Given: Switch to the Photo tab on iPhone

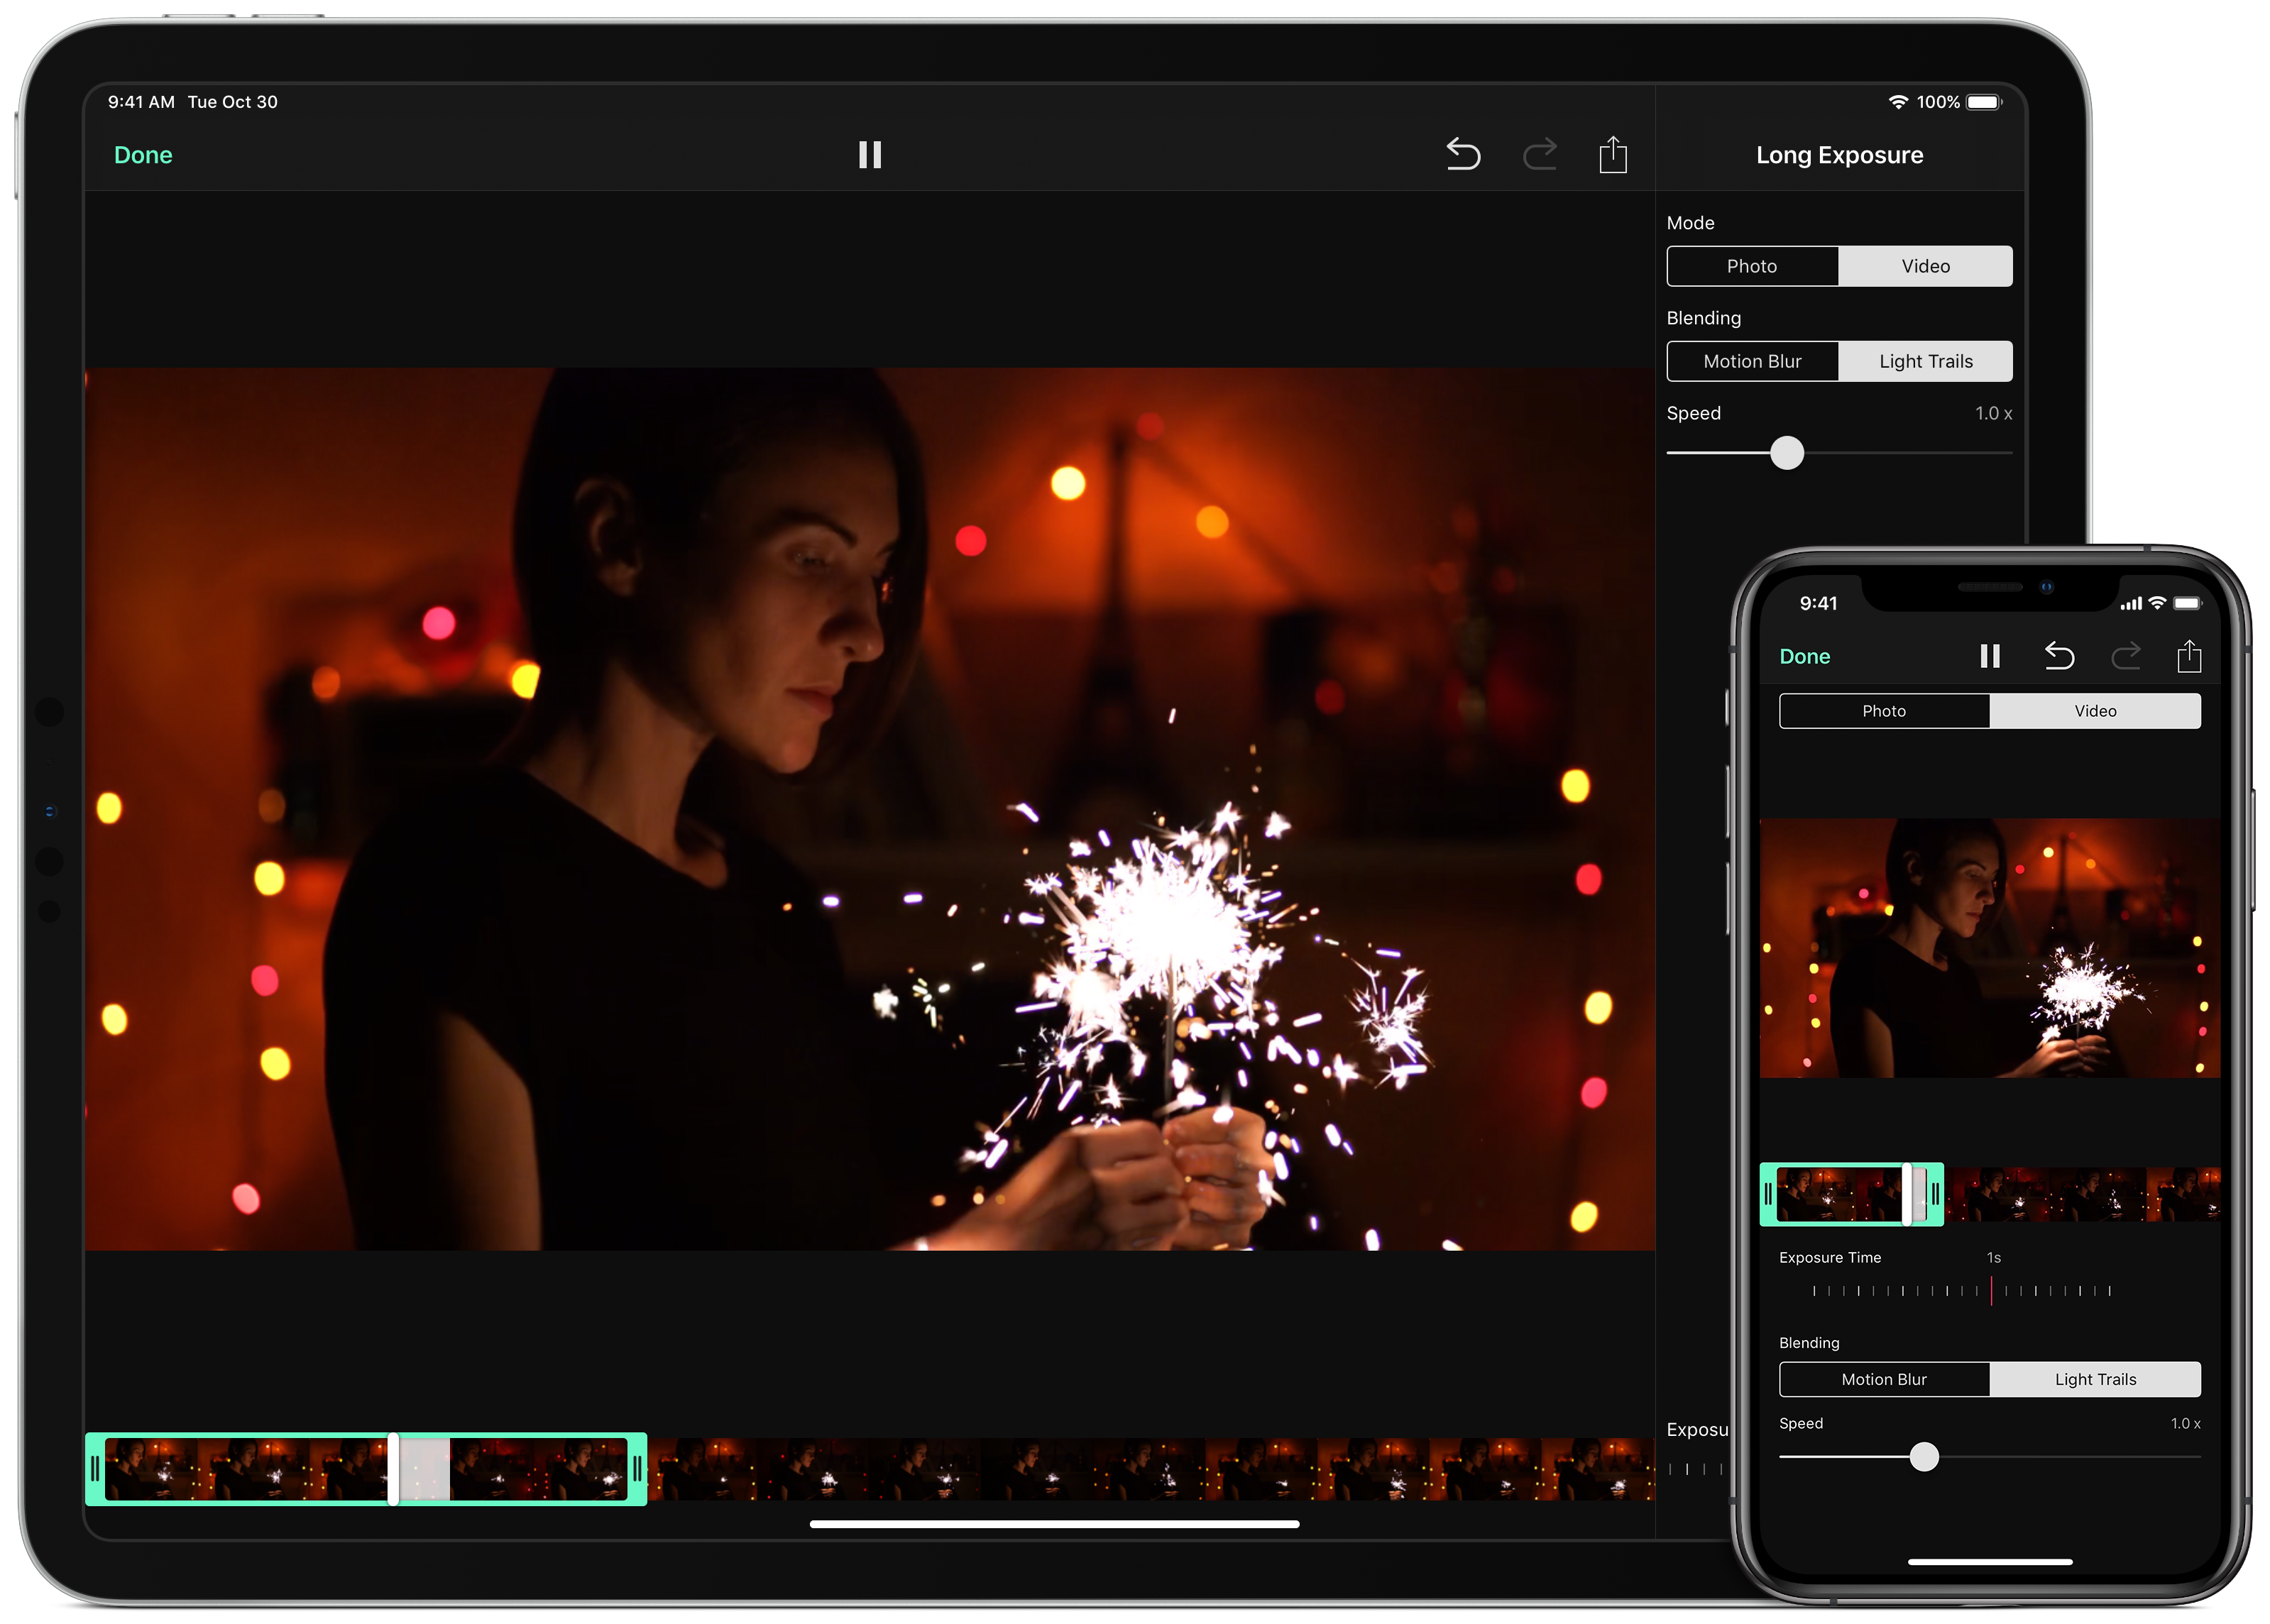Looking at the screenshot, I should [1884, 711].
